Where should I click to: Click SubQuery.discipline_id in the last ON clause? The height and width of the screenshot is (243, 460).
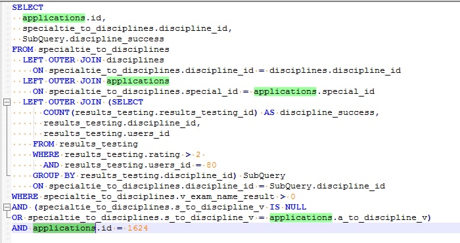327,186
